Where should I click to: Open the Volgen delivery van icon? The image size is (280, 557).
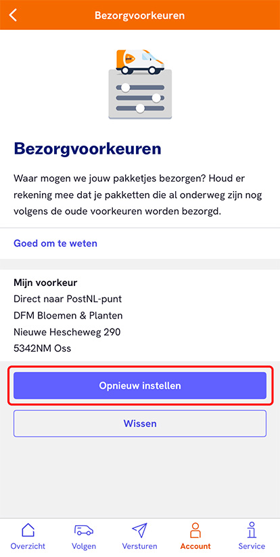pos(84,531)
